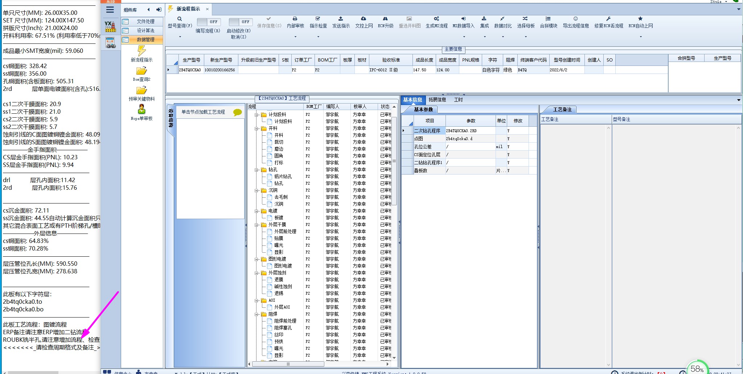Viewport: 743px width, 374px height.
Task: Click 数据对比 compare icon
Action: pos(502,18)
